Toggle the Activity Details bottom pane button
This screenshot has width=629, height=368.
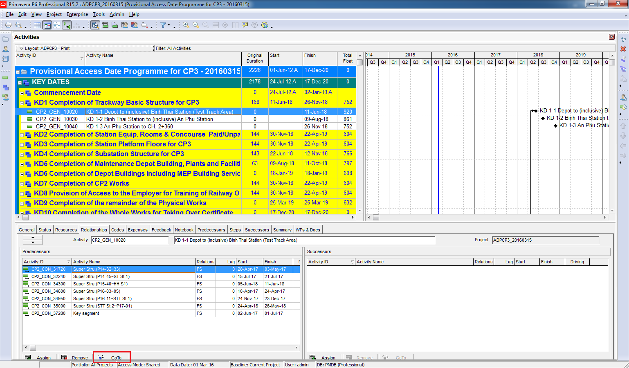click(95, 25)
